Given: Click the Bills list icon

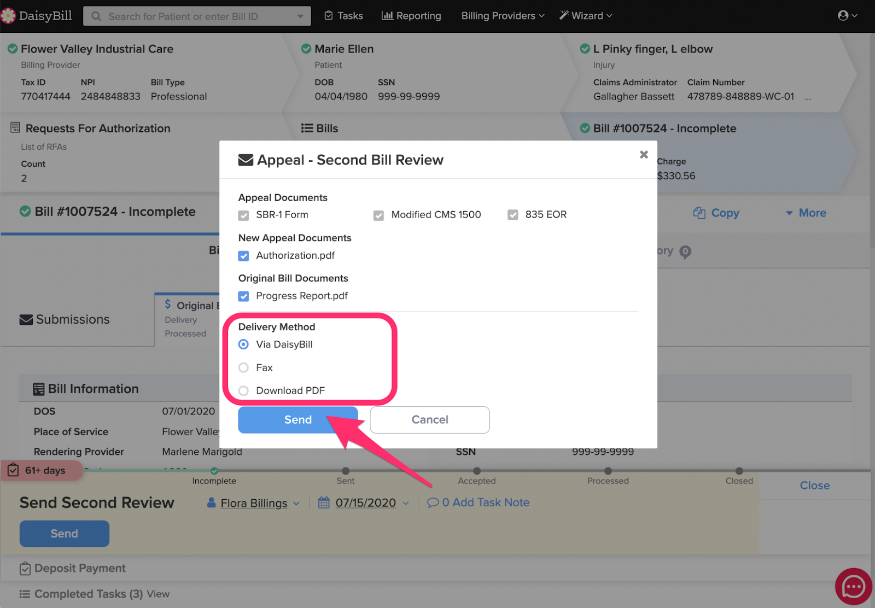Looking at the screenshot, I should click(x=307, y=128).
